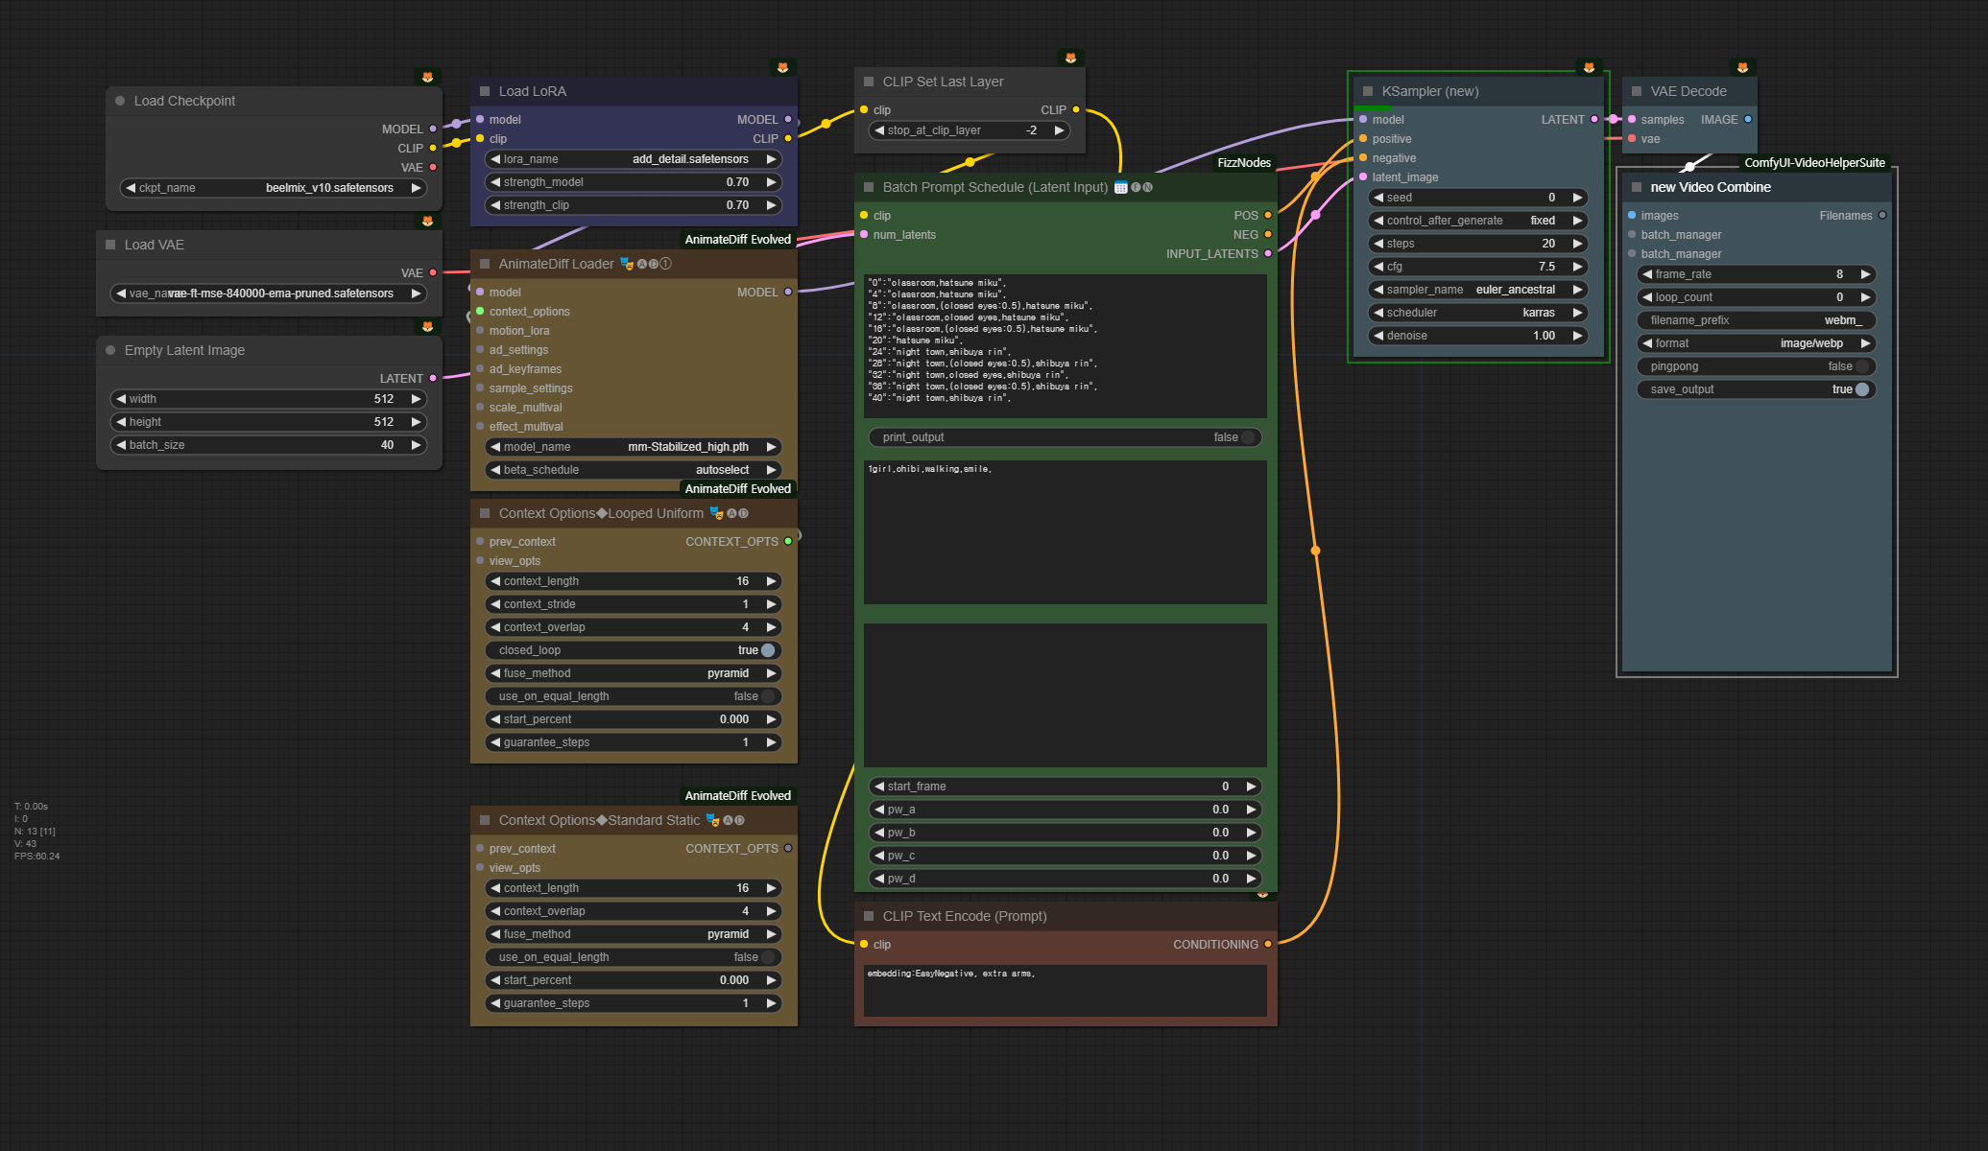Viewport: 1988px width, 1151px height.
Task: Click the new Video Combine node title
Action: 1711,187
